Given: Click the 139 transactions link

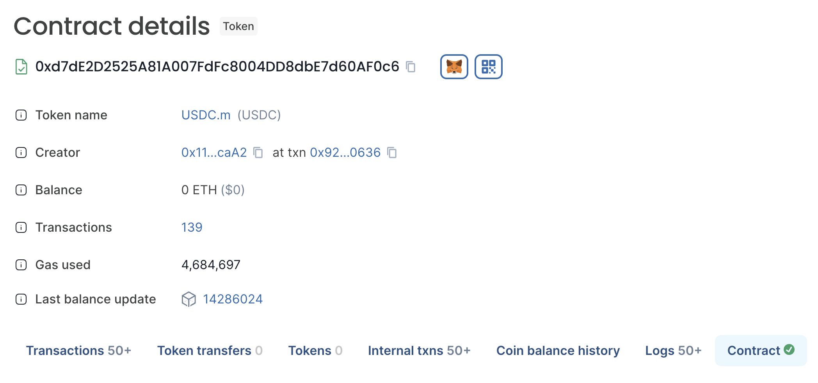Looking at the screenshot, I should [x=192, y=227].
